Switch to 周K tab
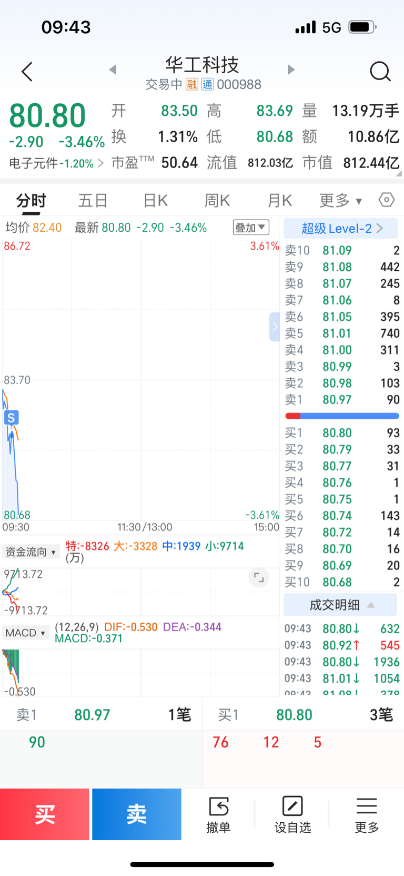 click(x=217, y=201)
